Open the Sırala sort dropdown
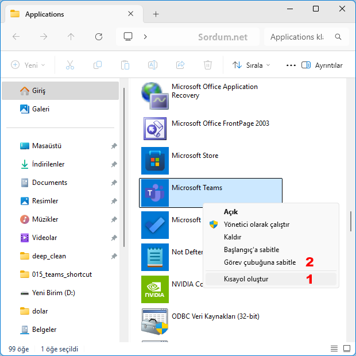This screenshot has height=356, width=356. 251,65
